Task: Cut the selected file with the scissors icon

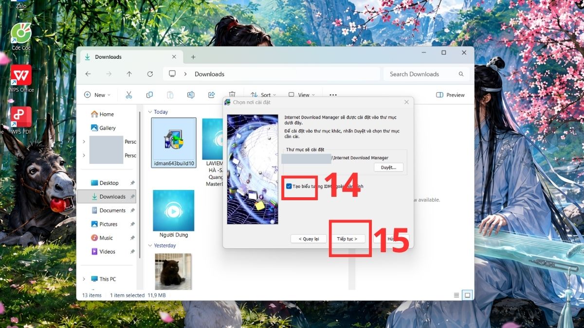Action: [129, 95]
